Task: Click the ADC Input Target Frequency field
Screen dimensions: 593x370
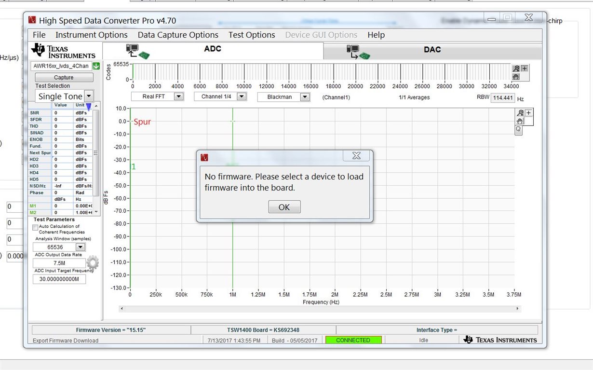Action: 59,279
